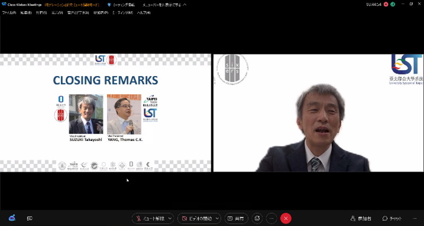Open the ミーティング(M) menu

[123, 13]
